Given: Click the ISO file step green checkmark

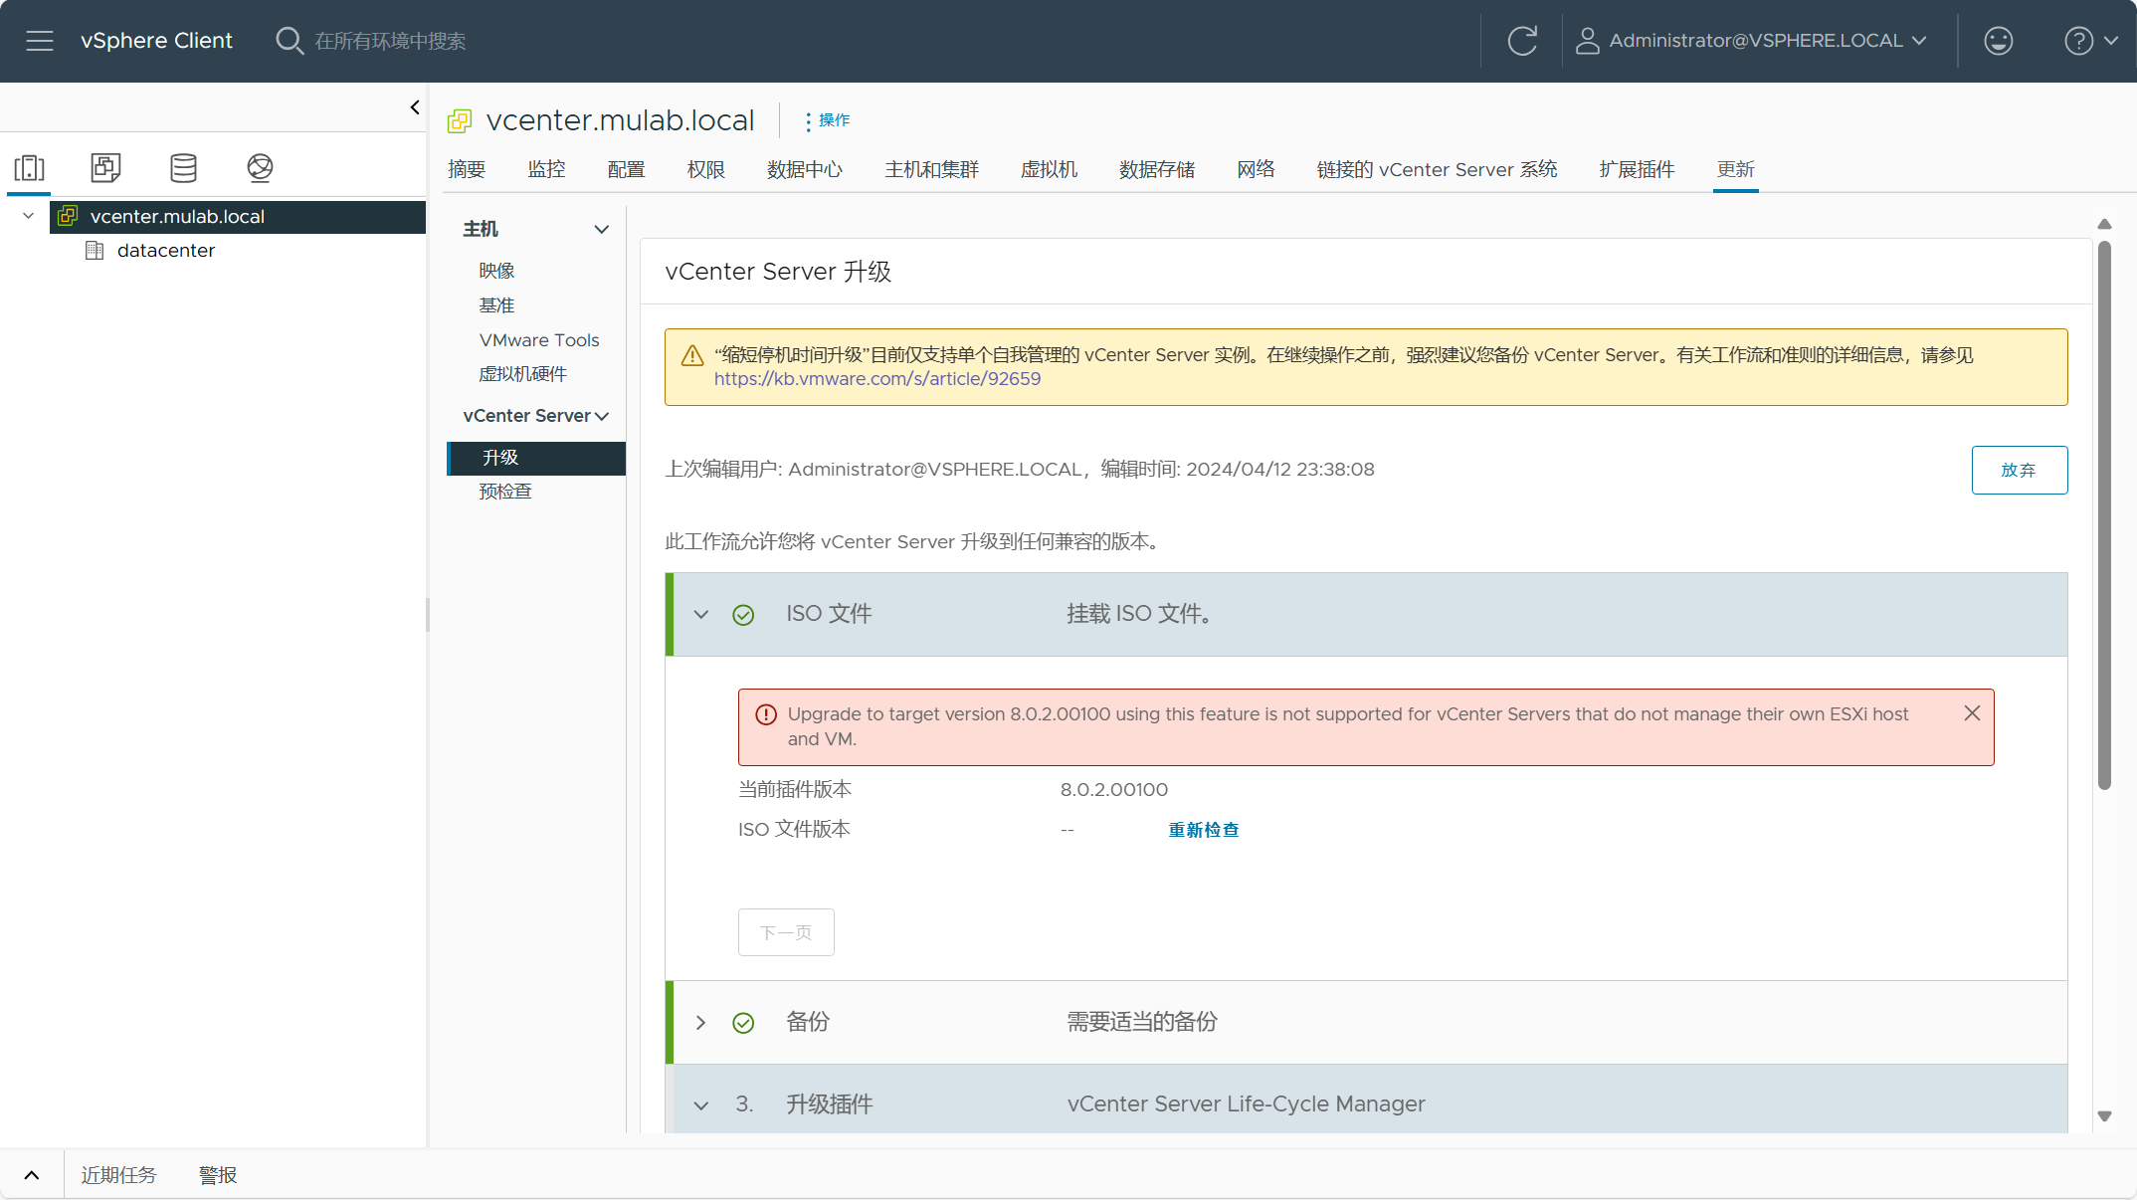Looking at the screenshot, I should [743, 615].
